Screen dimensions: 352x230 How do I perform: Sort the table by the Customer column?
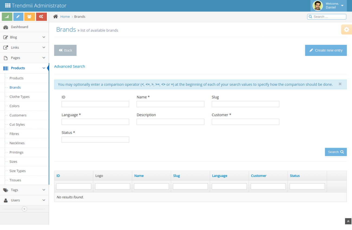pos(259,176)
